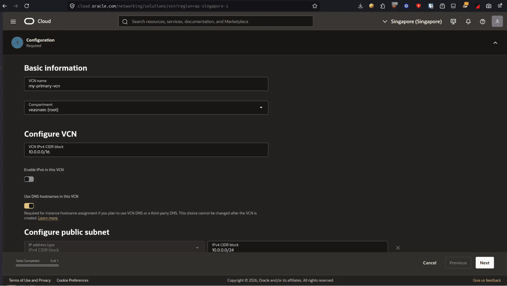The width and height of the screenshot is (507, 286).
Task: Click the yellow globe extension icon
Action: (372, 6)
